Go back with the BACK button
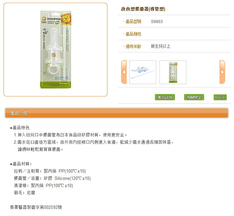 tap(220, 97)
